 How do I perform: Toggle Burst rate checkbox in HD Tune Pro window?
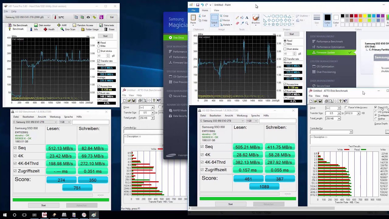[x=99, y=93]
